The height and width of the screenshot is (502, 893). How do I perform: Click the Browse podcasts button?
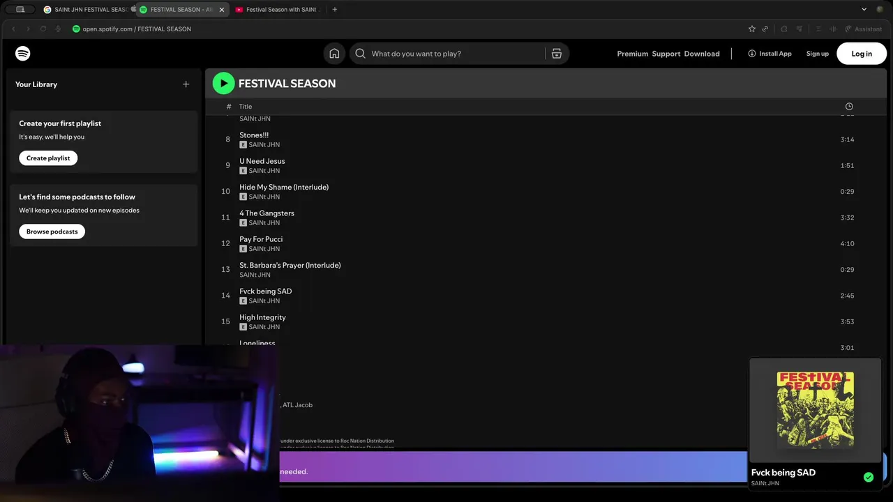[x=52, y=231]
